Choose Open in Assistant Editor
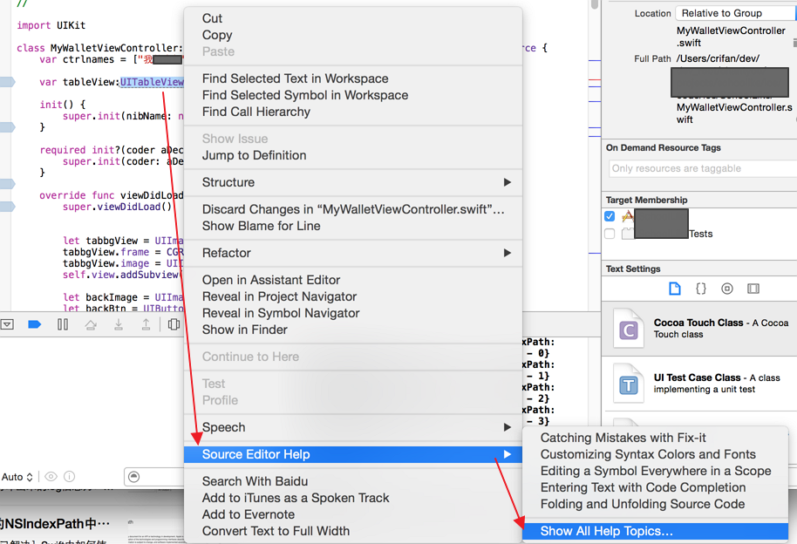 pyautogui.click(x=353, y=280)
